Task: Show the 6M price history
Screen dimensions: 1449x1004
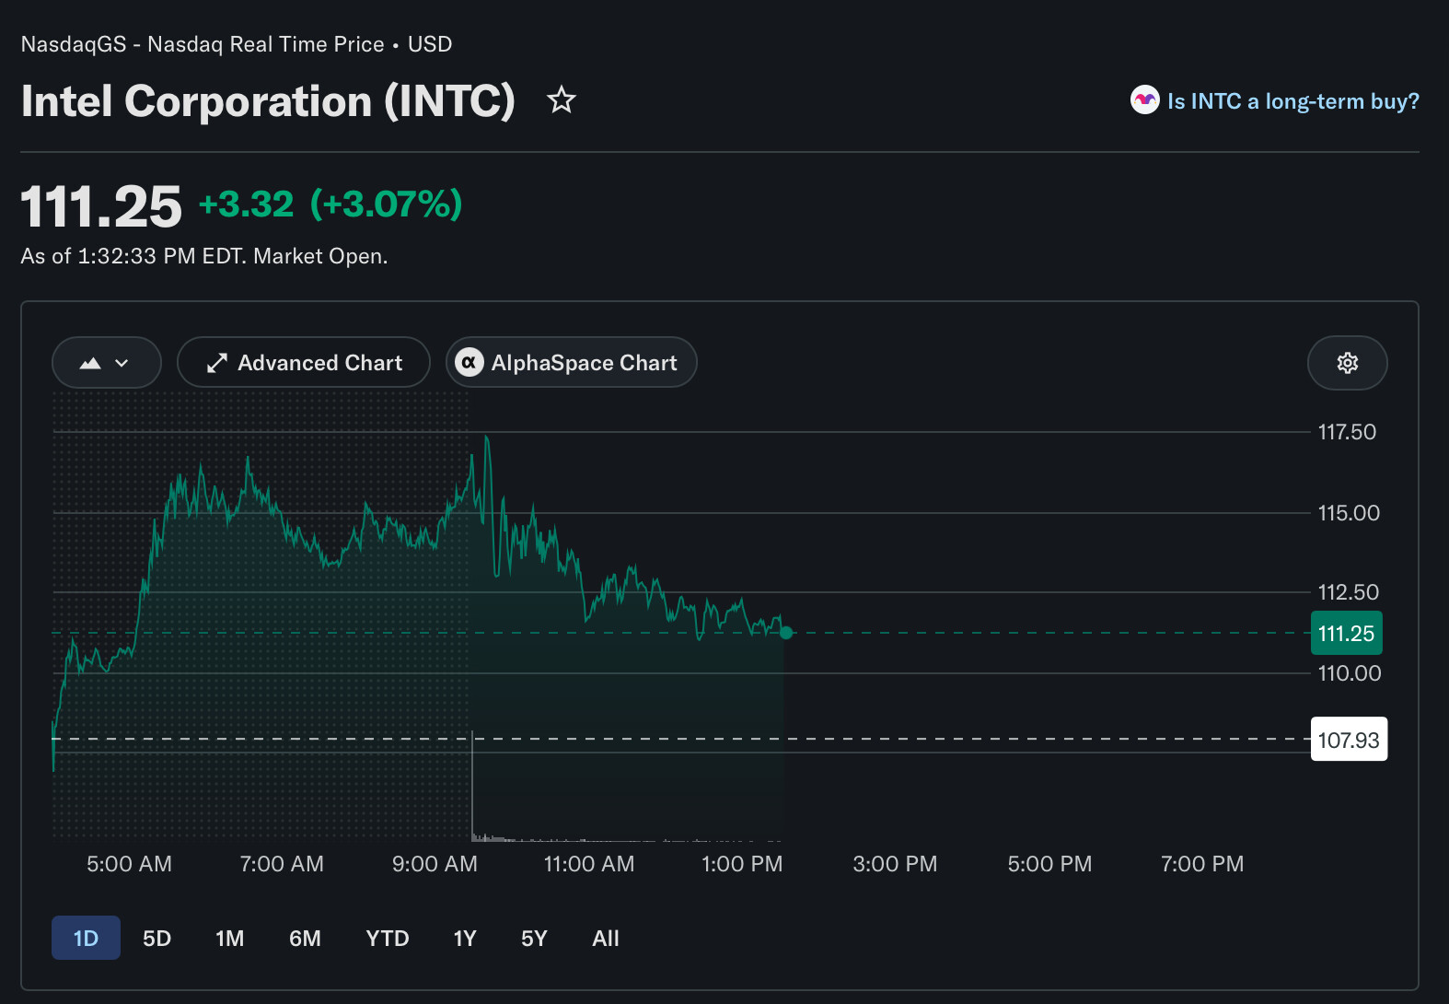Action: (x=305, y=938)
